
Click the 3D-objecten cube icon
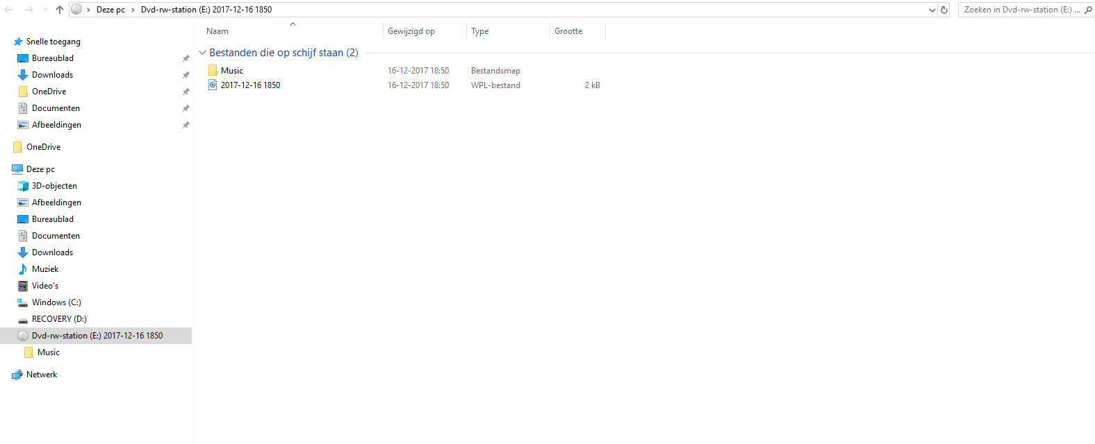click(x=23, y=186)
